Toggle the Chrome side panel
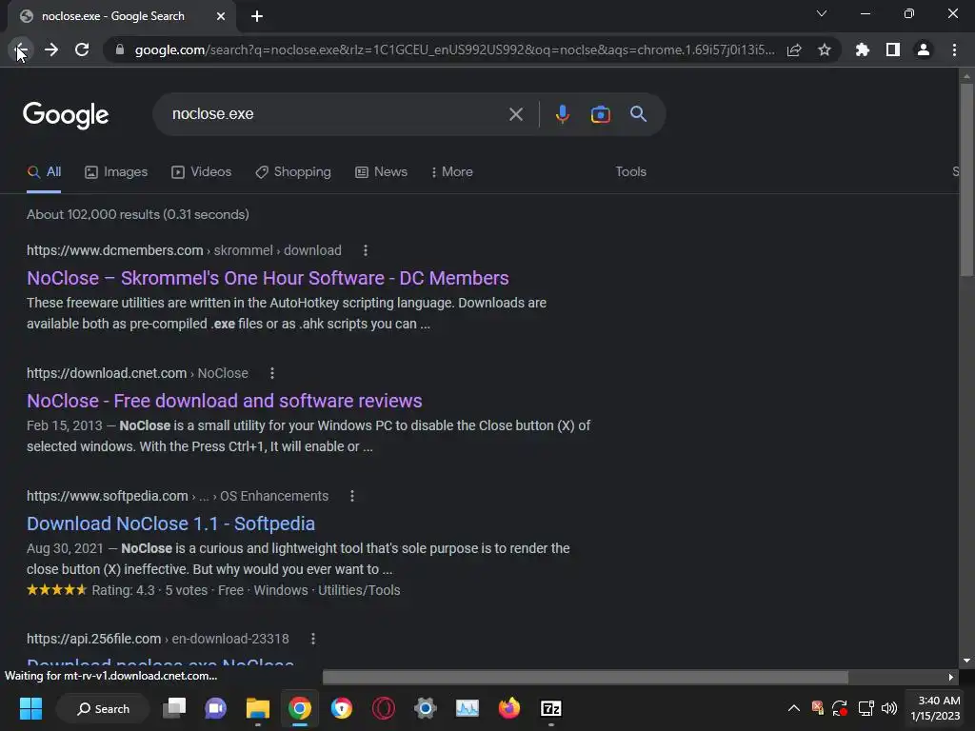Screen dimensions: 975x731 tap(893, 49)
